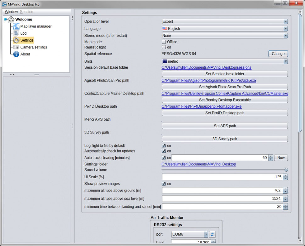
Task: Click the About info icon
Action: (16, 54)
